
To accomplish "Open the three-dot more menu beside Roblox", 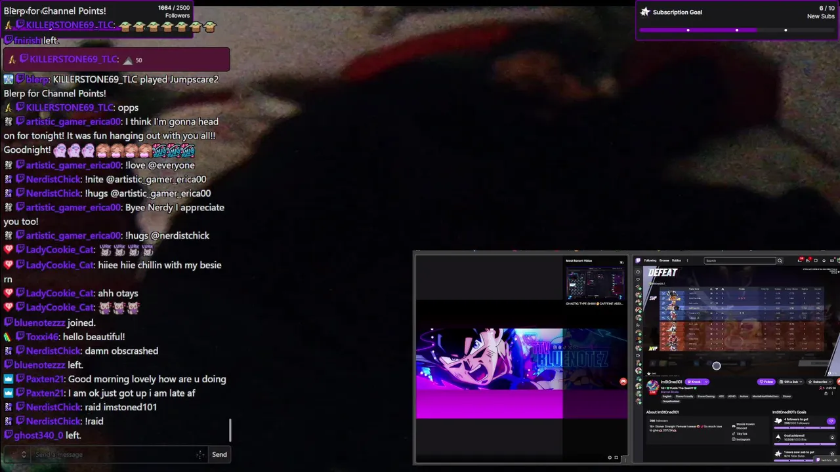I will pyautogui.click(x=687, y=260).
